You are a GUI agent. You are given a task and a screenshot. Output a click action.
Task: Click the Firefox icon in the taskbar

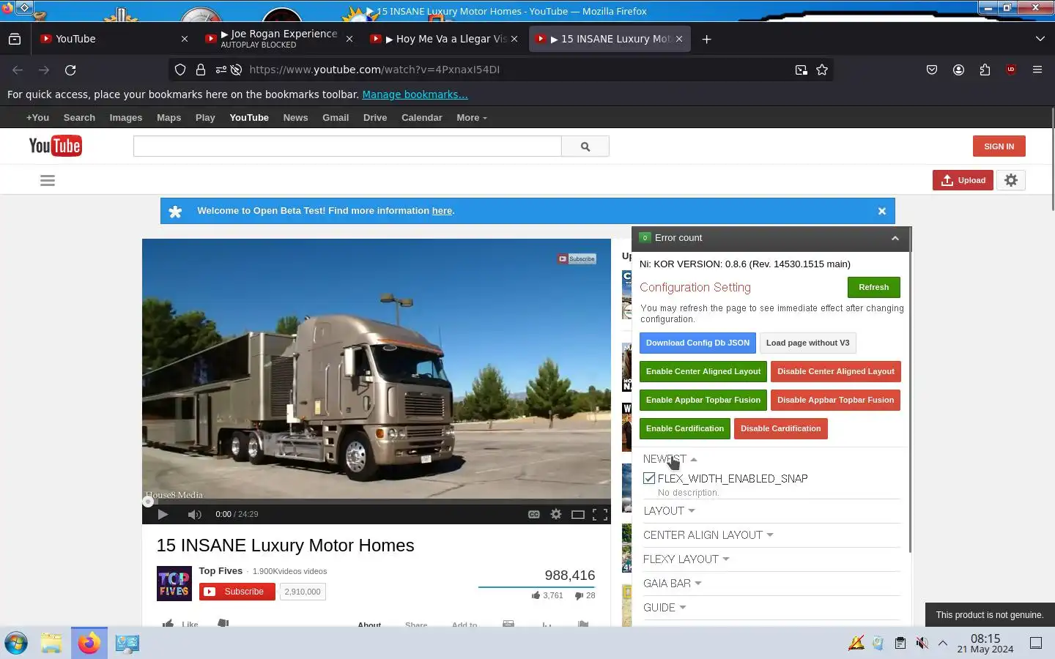click(x=89, y=643)
